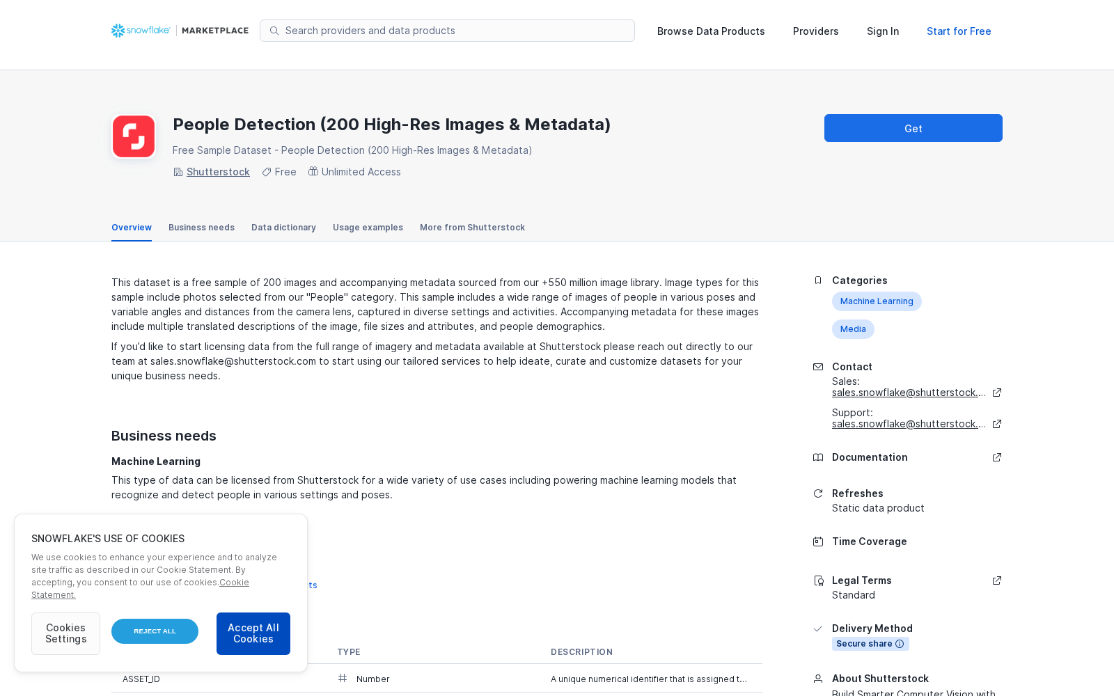The image size is (1114, 696).
Task: Click the ASSET_ID row name
Action: 141,679
